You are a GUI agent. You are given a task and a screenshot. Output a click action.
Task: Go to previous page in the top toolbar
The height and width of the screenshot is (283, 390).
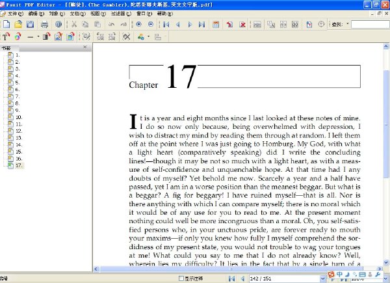pyautogui.click(x=178, y=24)
